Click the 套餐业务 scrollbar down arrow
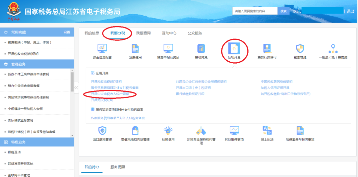 coord(72,136)
